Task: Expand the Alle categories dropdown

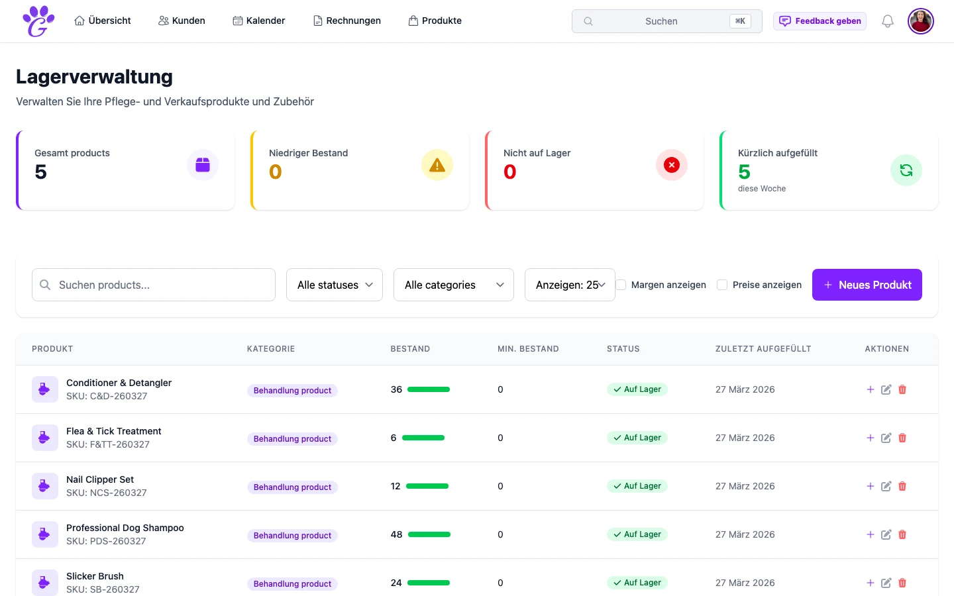Action: click(x=453, y=285)
